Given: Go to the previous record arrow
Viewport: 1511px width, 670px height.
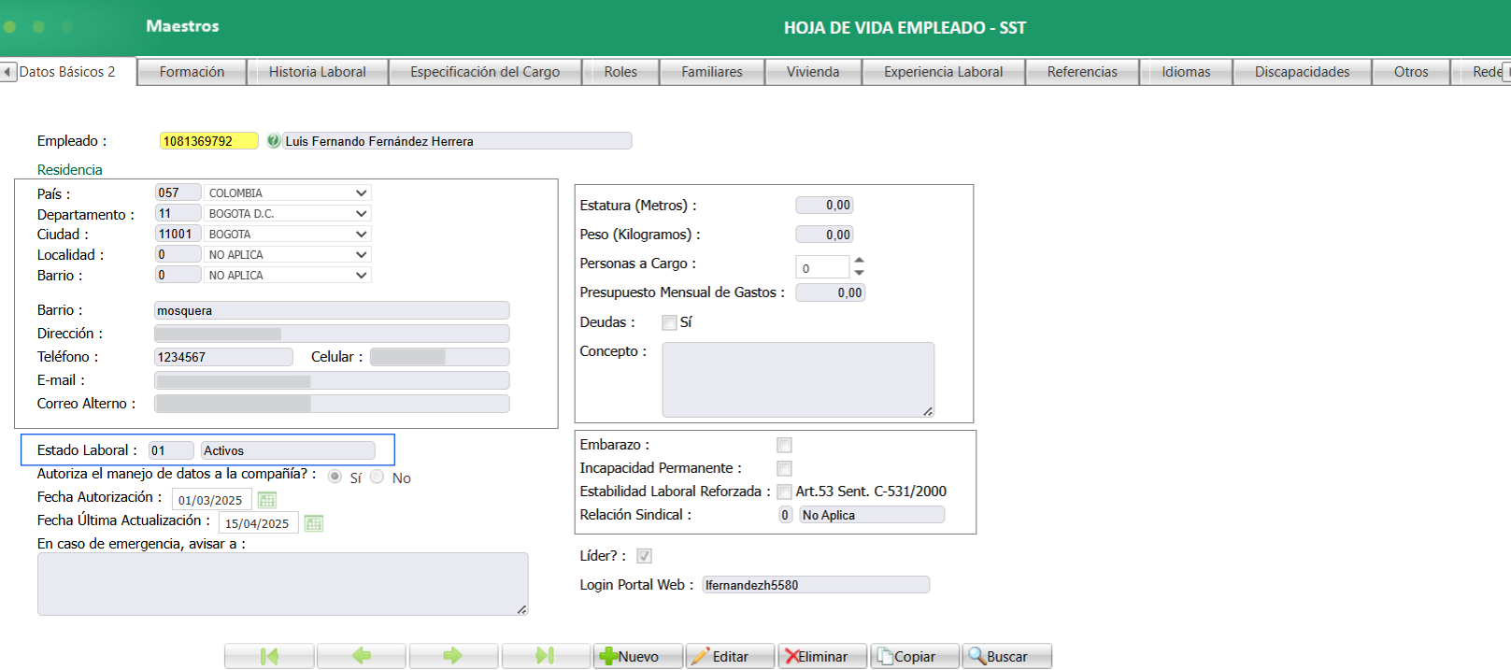Looking at the screenshot, I should tap(361, 656).
